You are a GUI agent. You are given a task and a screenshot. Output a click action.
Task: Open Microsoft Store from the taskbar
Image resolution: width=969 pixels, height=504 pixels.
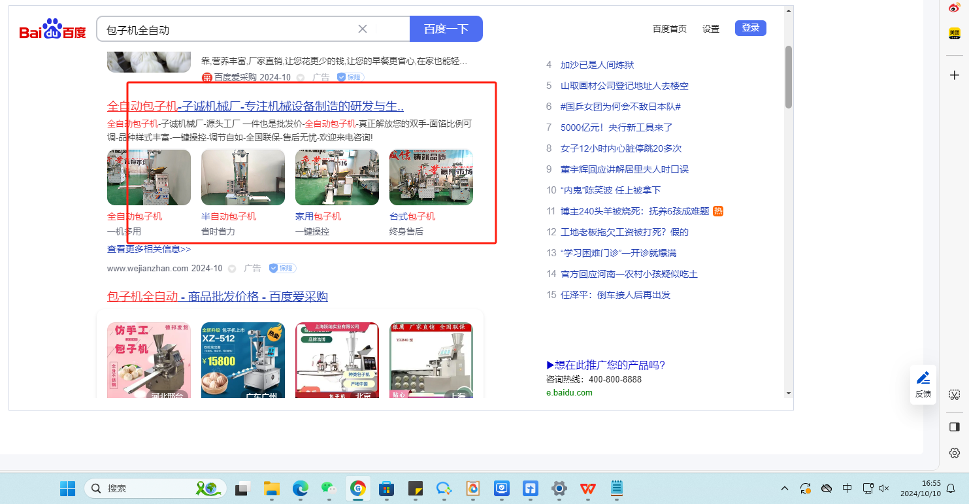tap(386, 488)
